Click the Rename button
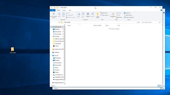 click(x=92, y=15)
